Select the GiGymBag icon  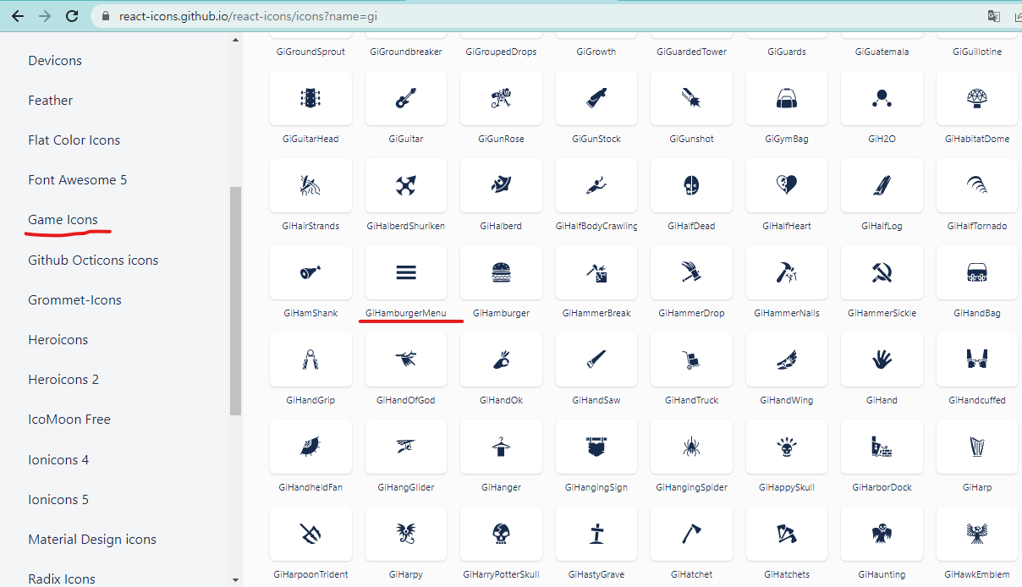click(787, 98)
